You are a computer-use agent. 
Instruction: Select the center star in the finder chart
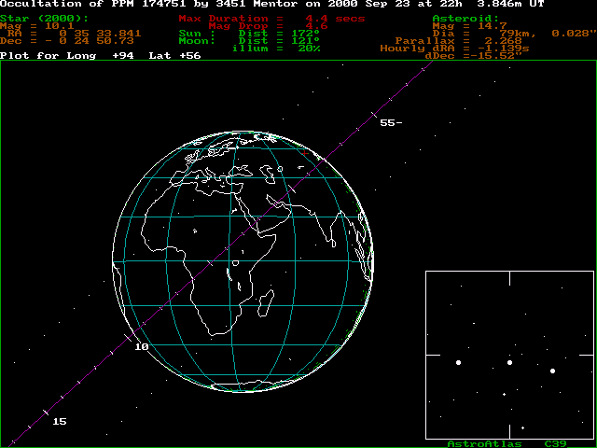[x=510, y=362]
